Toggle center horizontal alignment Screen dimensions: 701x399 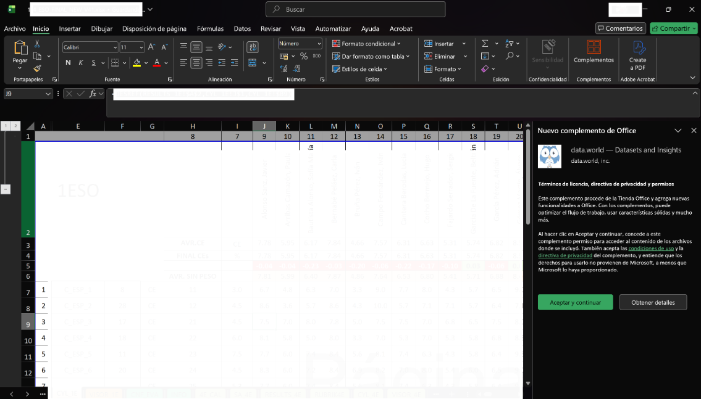196,63
